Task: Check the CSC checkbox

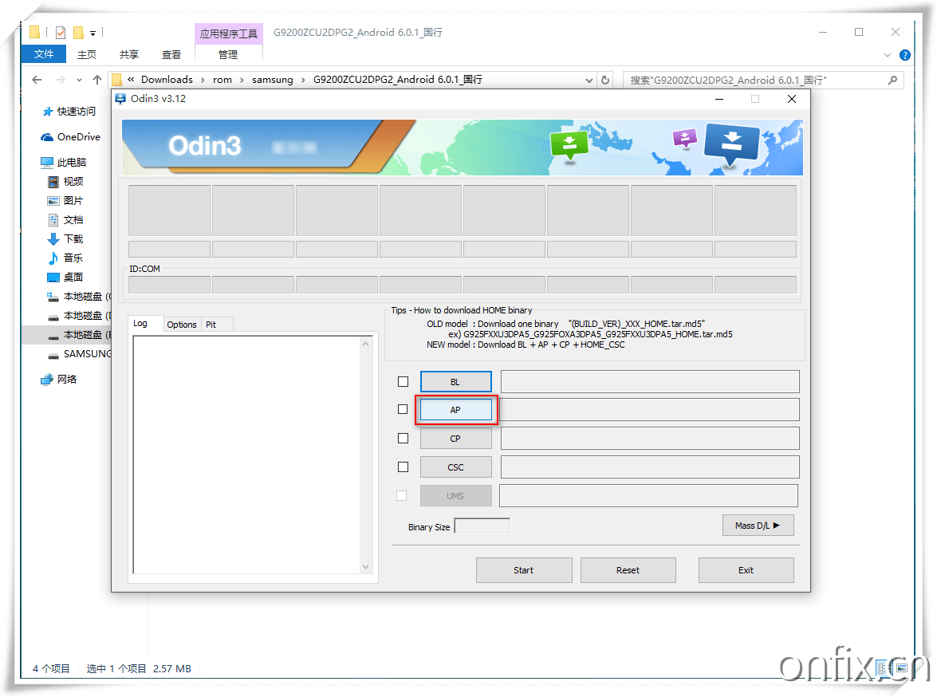Action: click(403, 467)
